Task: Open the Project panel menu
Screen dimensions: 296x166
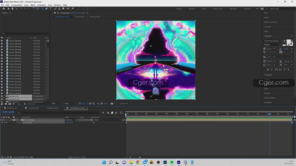Action: click(10, 13)
